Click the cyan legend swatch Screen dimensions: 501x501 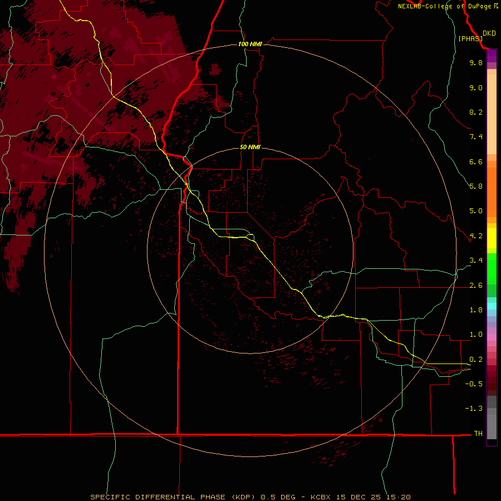(x=492, y=306)
